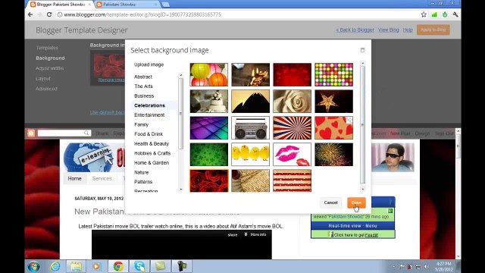
Task: Choose Home & Garden category
Action: pyautogui.click(x=152, y=163)
